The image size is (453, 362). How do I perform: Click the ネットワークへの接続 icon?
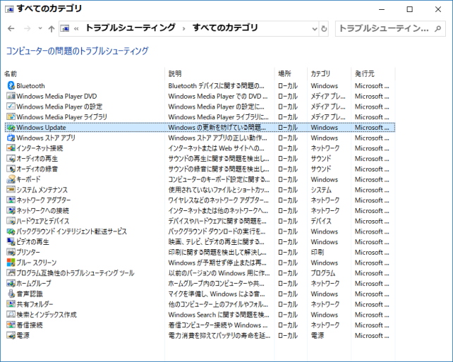point(11,210)
